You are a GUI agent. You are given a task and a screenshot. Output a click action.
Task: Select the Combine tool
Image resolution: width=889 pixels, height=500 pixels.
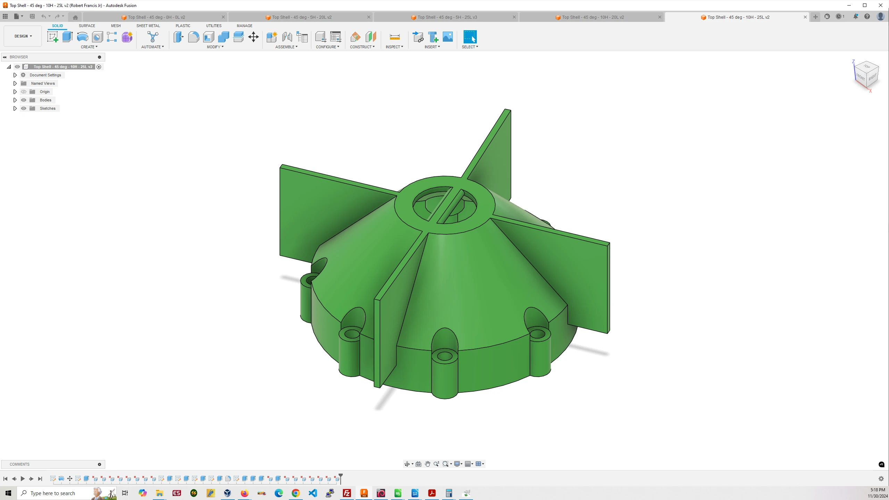pos(223,37)
